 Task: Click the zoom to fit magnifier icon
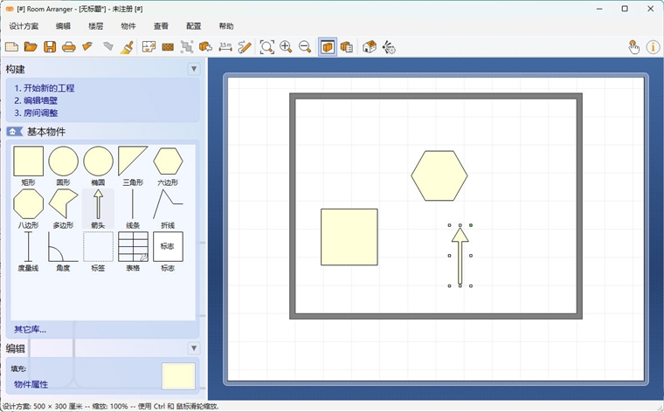tap(266, 46)
